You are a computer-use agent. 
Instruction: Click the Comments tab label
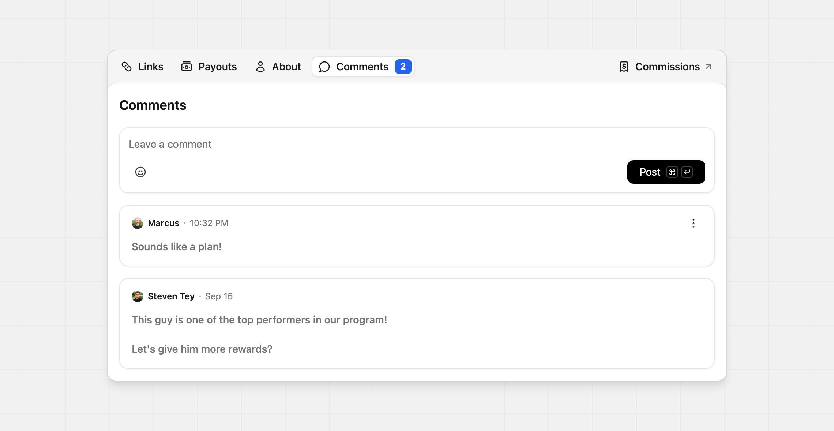362,67
